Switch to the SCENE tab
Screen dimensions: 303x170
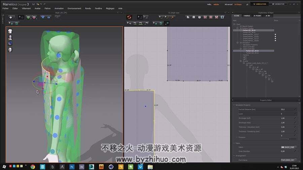coord(237,16)
